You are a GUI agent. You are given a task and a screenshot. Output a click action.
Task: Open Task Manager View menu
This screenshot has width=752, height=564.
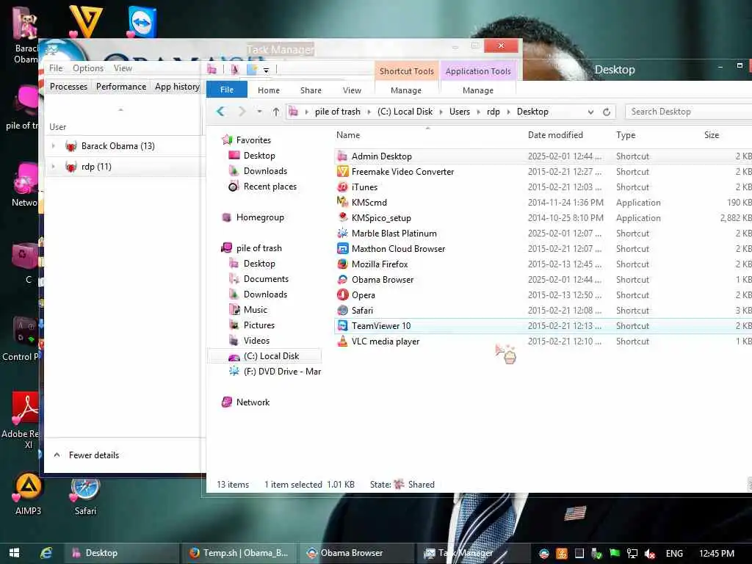click(123, 68)
